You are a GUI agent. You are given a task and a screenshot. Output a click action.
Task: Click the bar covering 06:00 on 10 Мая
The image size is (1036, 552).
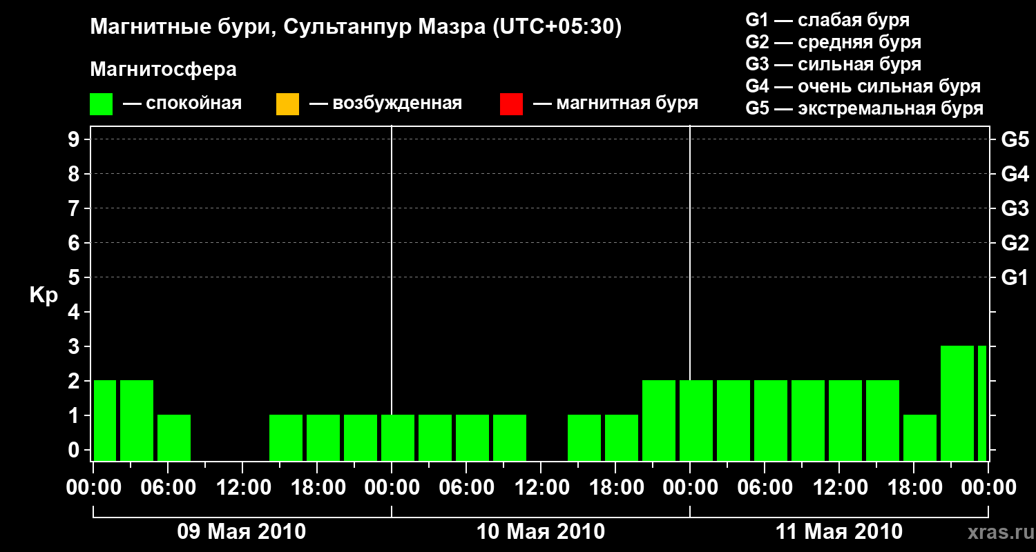[x=472, y=438]
